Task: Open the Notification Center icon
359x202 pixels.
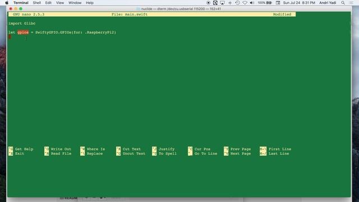Action: [351, 3]
